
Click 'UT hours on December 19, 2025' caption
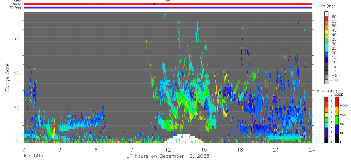[x=168, y=156]
